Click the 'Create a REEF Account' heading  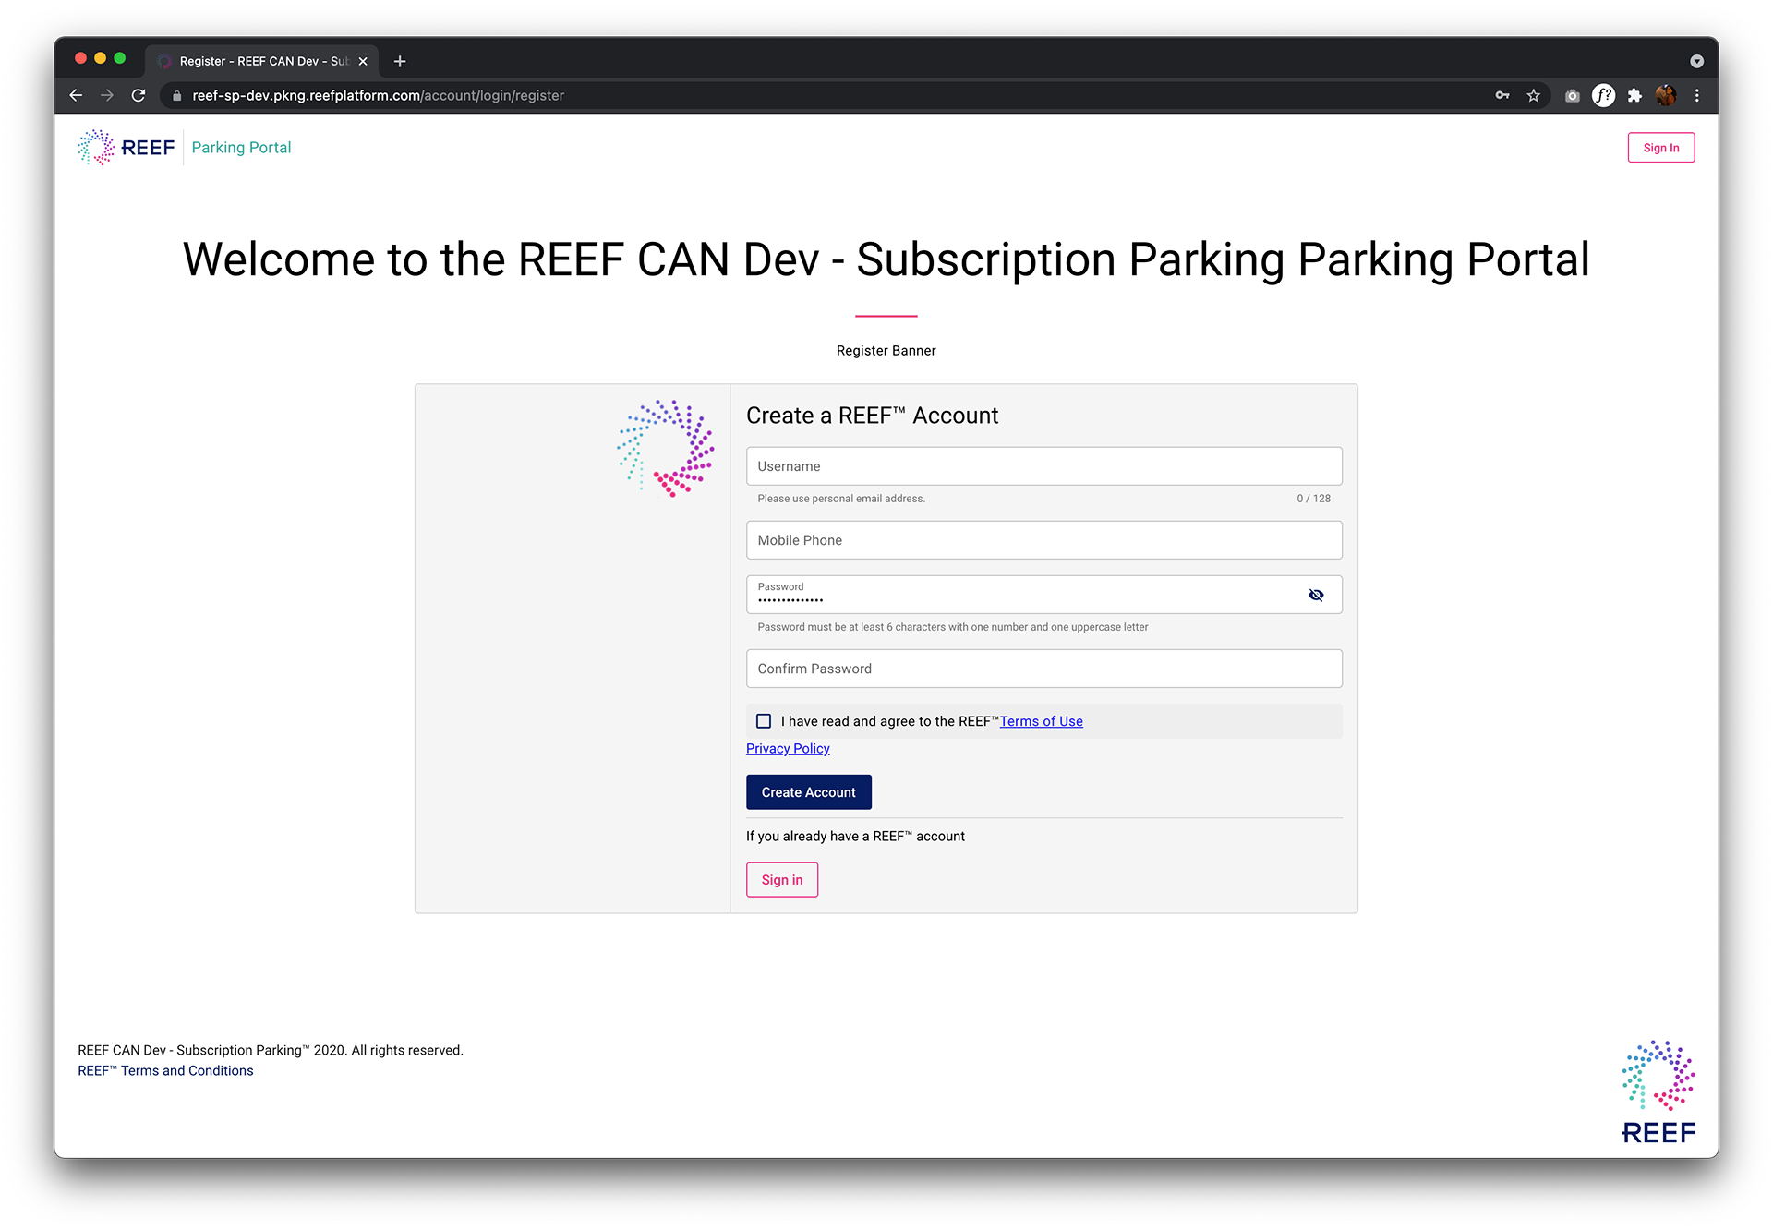(872, 416)
